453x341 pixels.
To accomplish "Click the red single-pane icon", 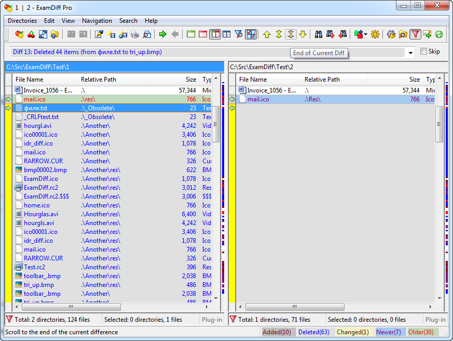I will pyautogui.click(x=203, y=34).
